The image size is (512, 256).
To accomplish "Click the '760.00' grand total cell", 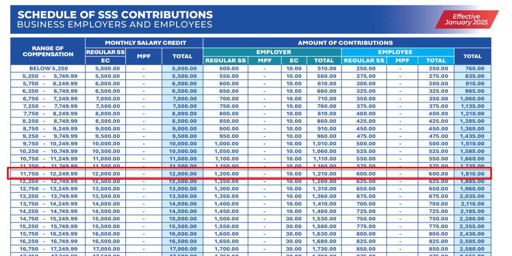I will (473, 69).
